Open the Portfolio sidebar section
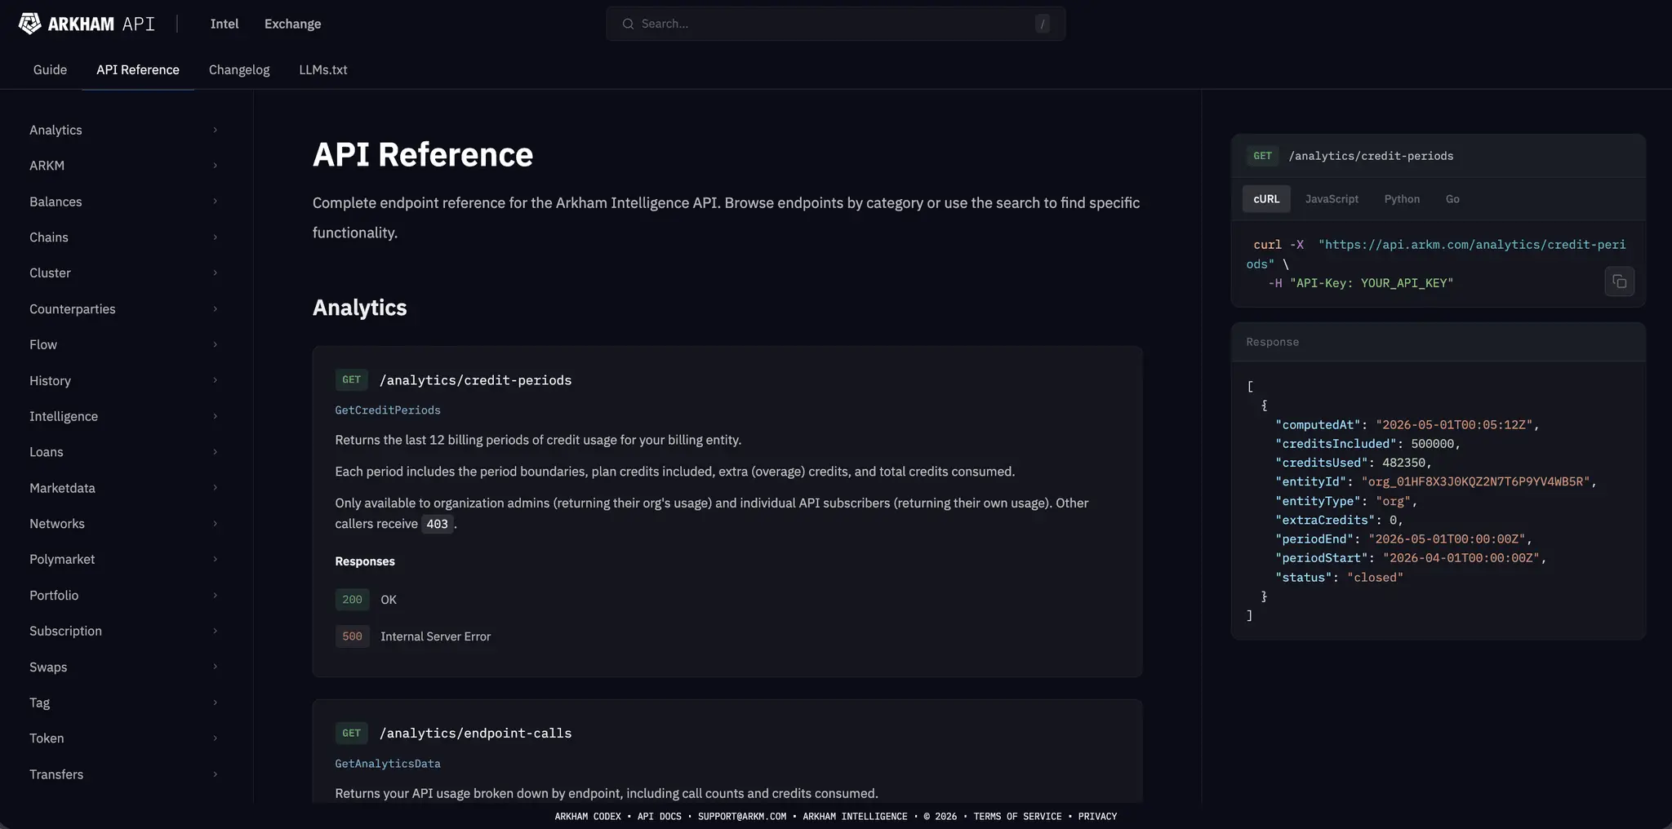1672x829 pixels. pos(123,595)
